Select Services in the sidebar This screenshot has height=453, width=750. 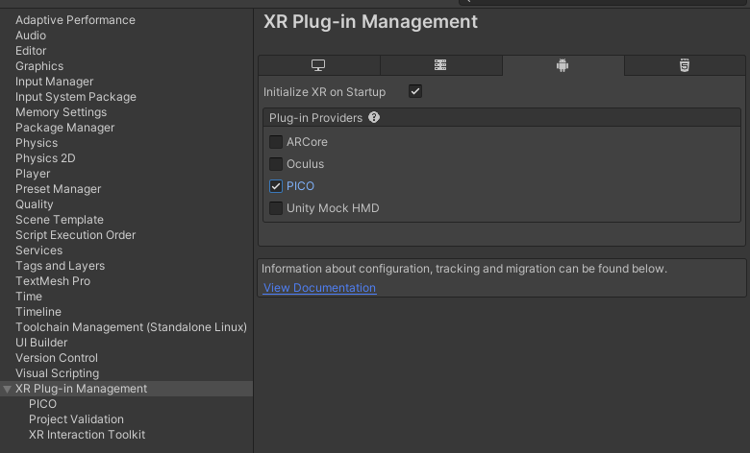[38, 250]
